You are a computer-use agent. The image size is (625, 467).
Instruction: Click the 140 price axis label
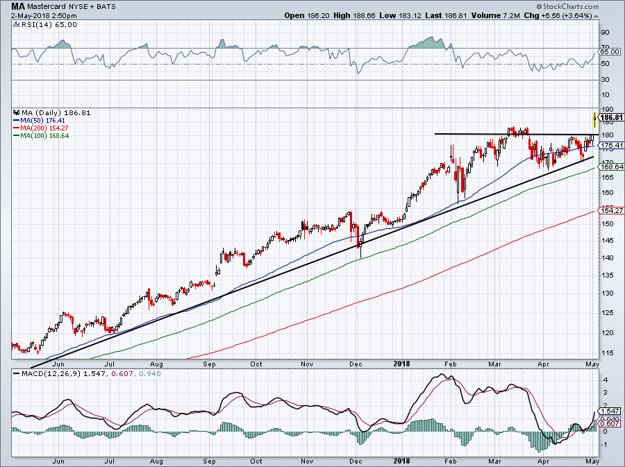coord(608,257)
